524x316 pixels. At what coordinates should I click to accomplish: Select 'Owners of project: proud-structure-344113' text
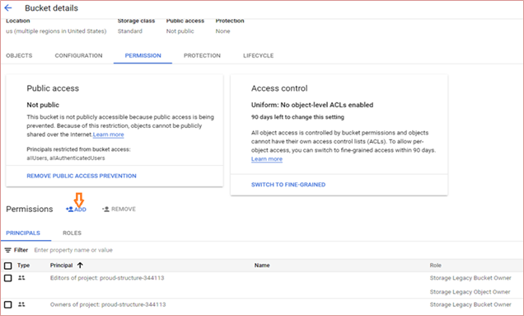tap(108, 304)
